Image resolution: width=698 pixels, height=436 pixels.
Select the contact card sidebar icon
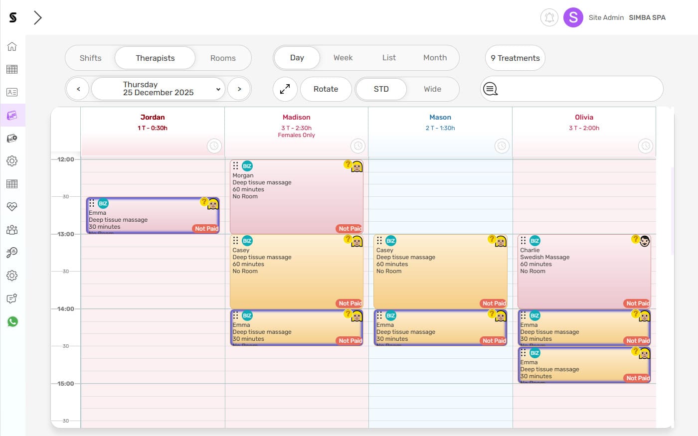click(12, 92)
